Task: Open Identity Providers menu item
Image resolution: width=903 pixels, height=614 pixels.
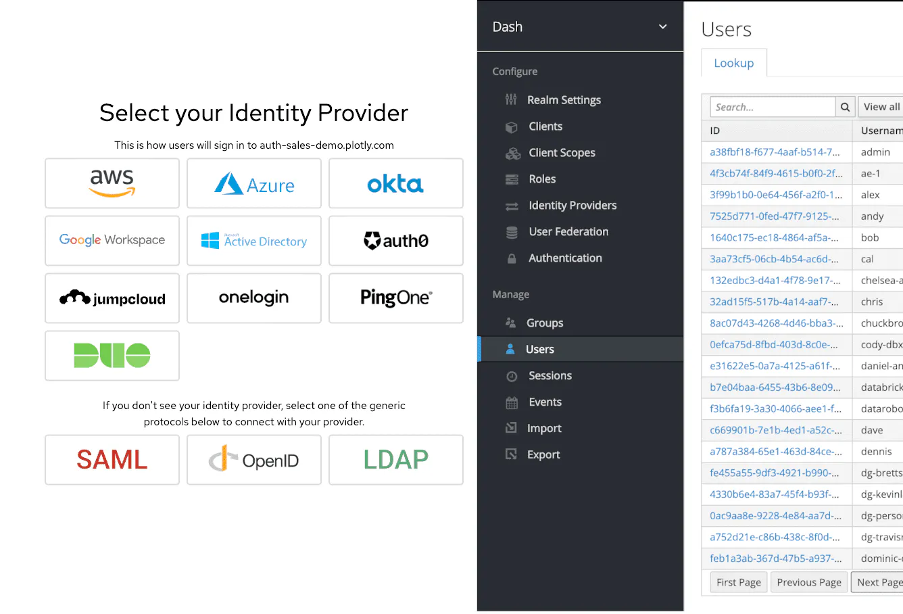Action: (x=572, y=206)
